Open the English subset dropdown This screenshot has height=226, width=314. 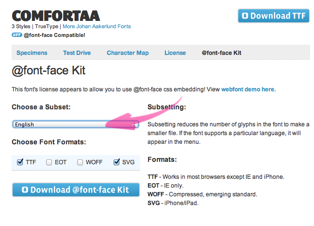76,124
